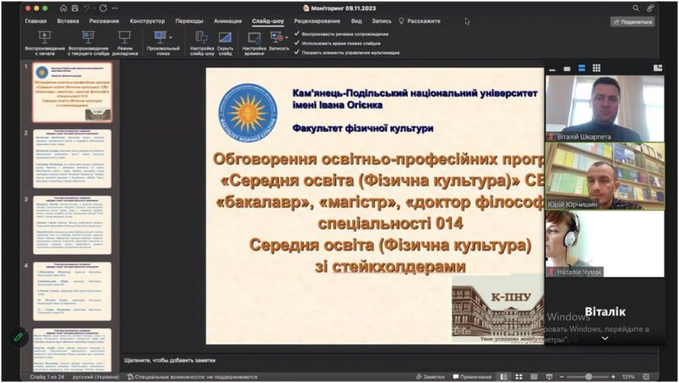679x383 pixels.
Task: Open the Заметки notes button
Action: coord(430,377)
